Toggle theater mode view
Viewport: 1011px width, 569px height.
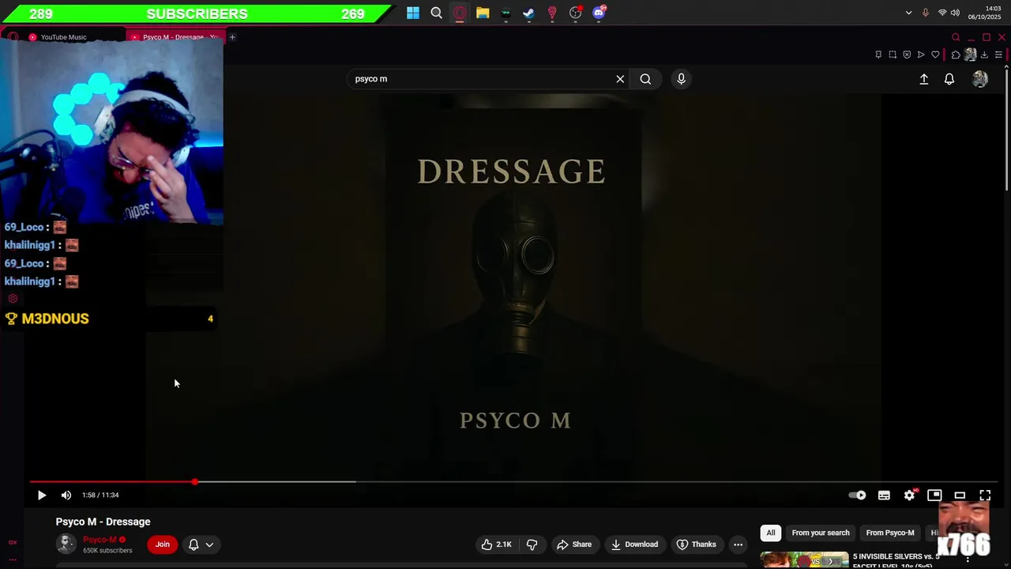pos(960,496)
